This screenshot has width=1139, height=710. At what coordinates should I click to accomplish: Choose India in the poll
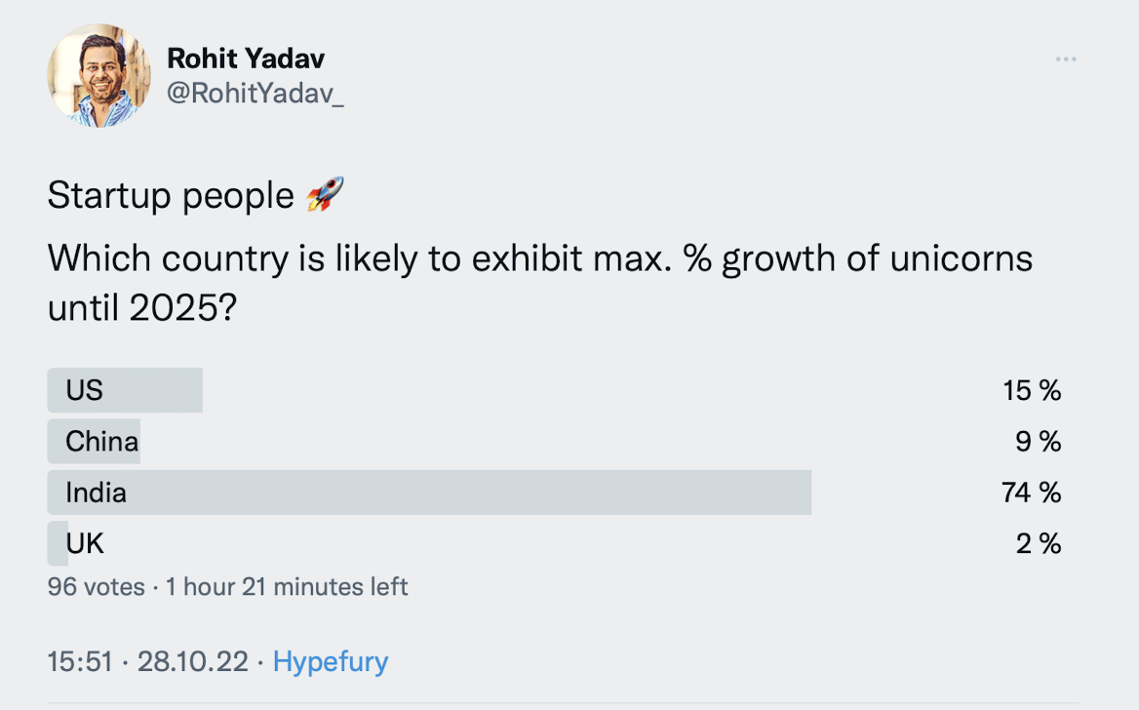(x=96, y=493)
